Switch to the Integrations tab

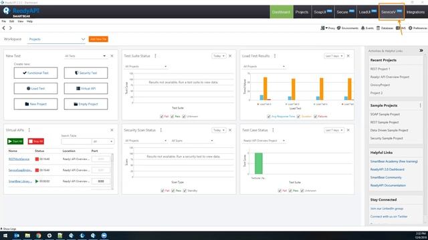(415, 12)
